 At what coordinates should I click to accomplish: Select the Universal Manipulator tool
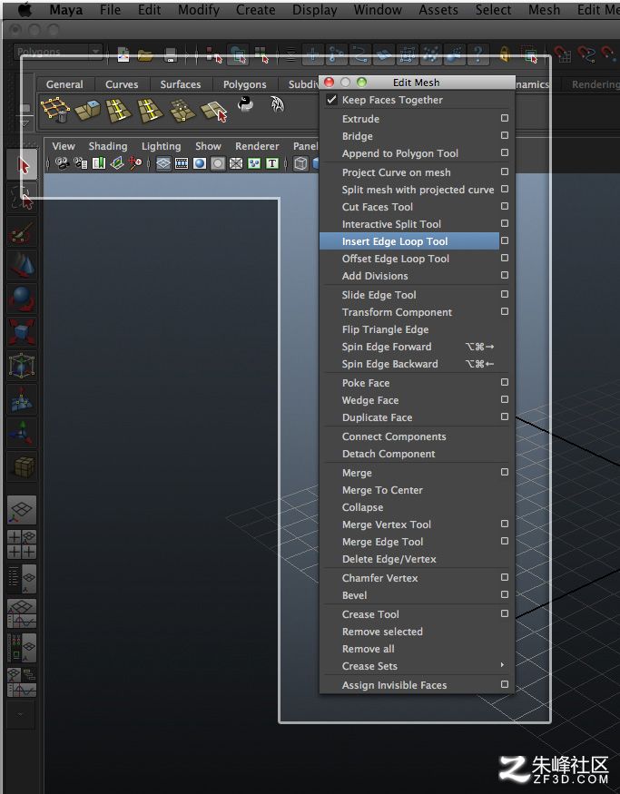point(22,366)
